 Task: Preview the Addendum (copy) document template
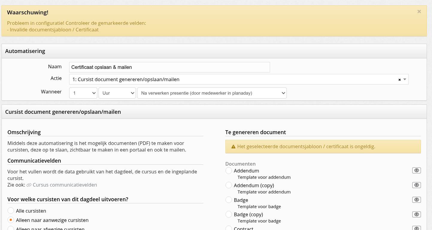coord(416,185)
